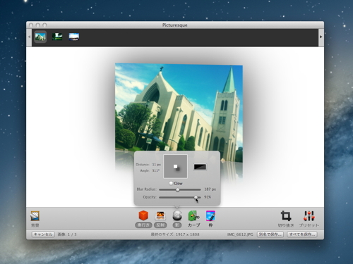
Task: Toggle the 反射 pill label
Action: pyautogui.click(x=160, y=225)
